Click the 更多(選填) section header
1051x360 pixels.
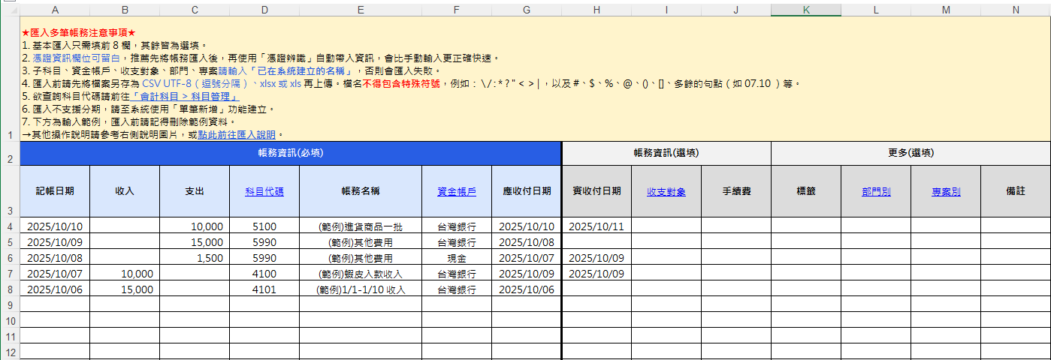pos(911,152)
